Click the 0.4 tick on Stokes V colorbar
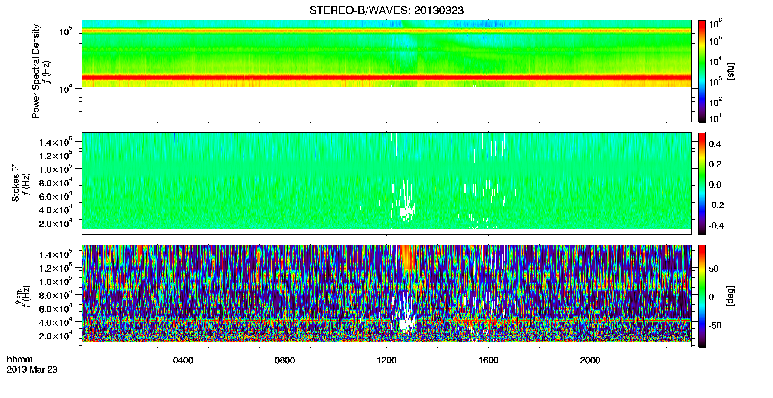The image size is (773, 398). point(715,144)
